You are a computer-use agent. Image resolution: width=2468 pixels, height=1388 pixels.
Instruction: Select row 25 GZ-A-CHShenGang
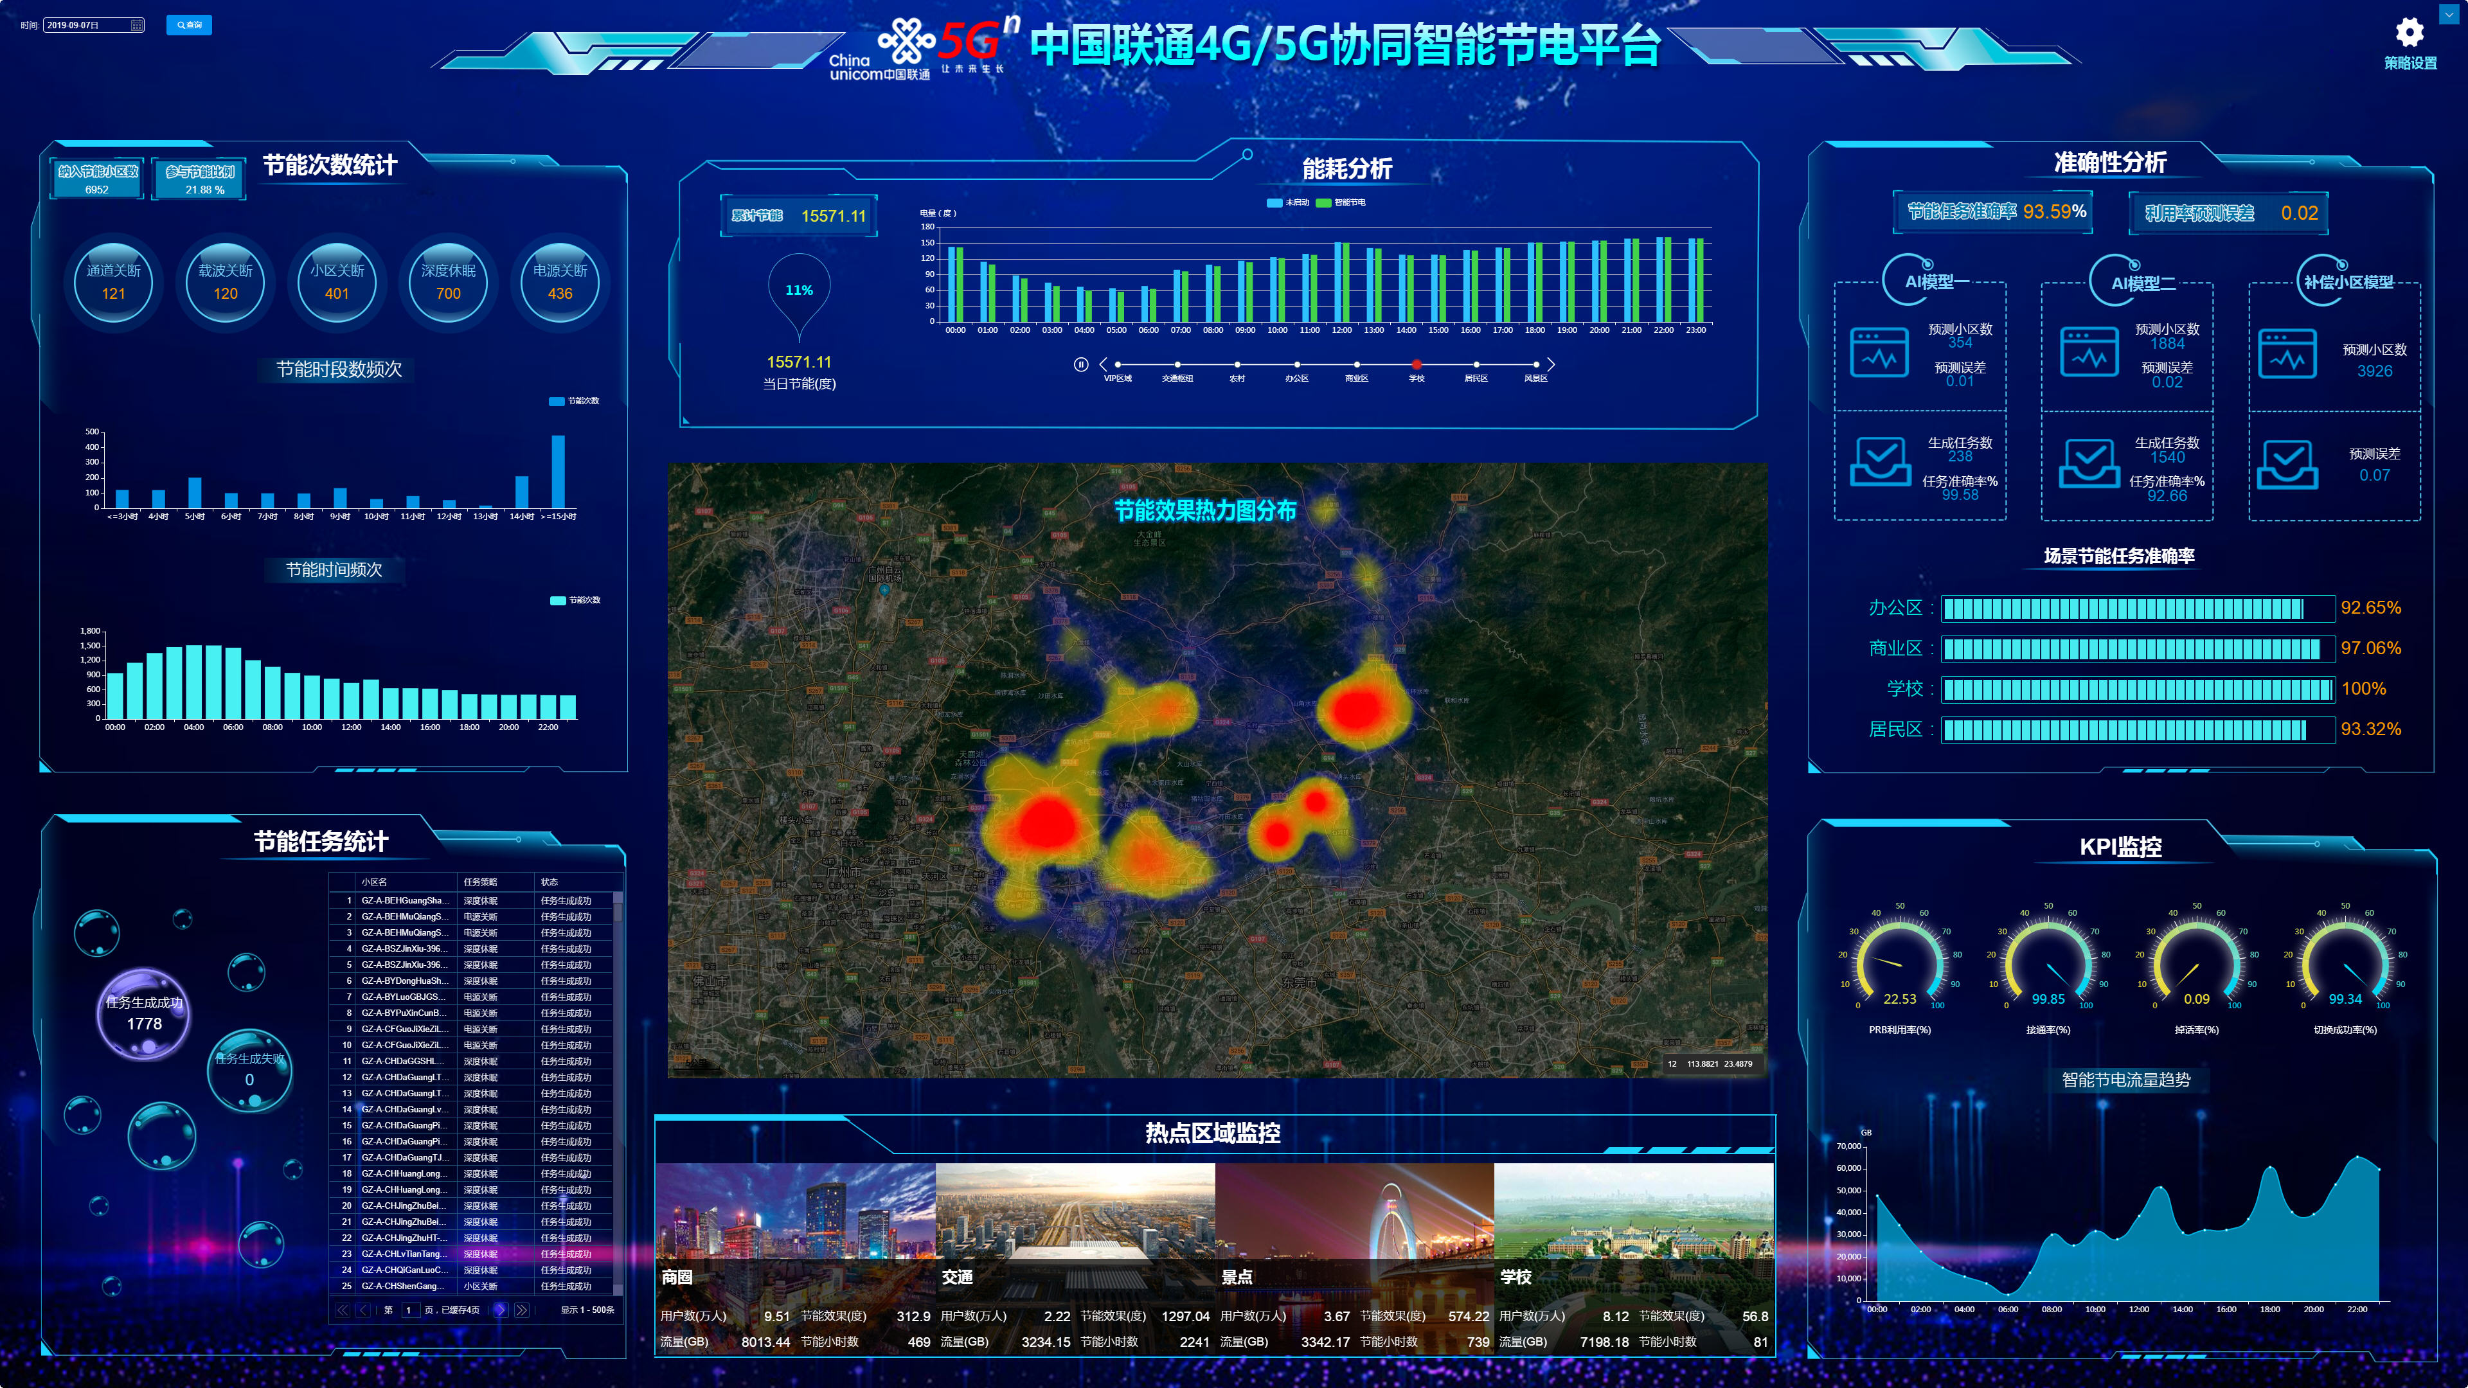click(472, 1285)
